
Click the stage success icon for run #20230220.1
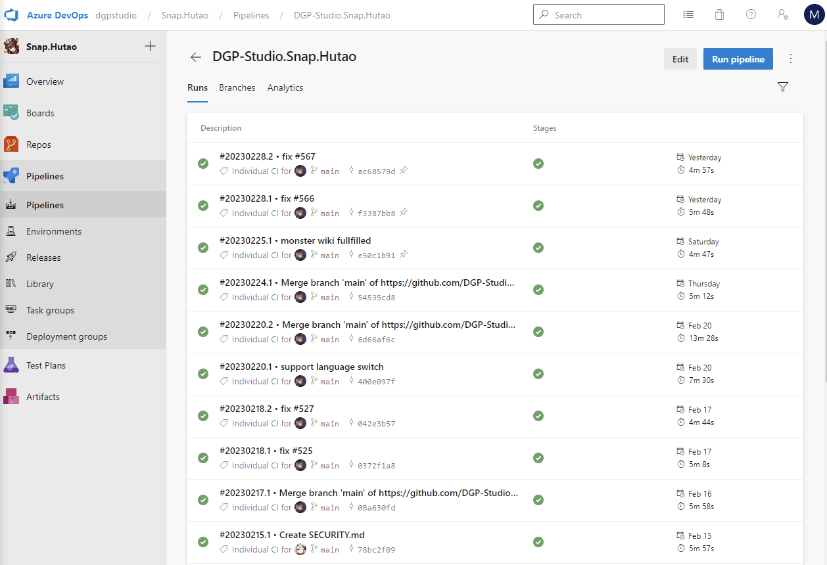point(538,374)
